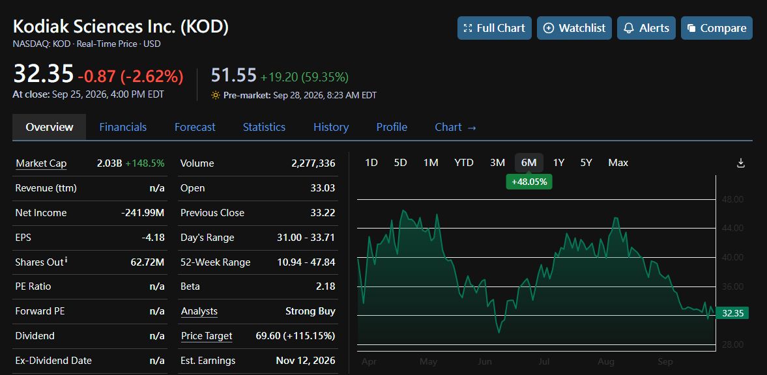Click the Shares Out info icon
This screenshot has width=767, height=375.
pyautogui.click(x=66, y=260)
